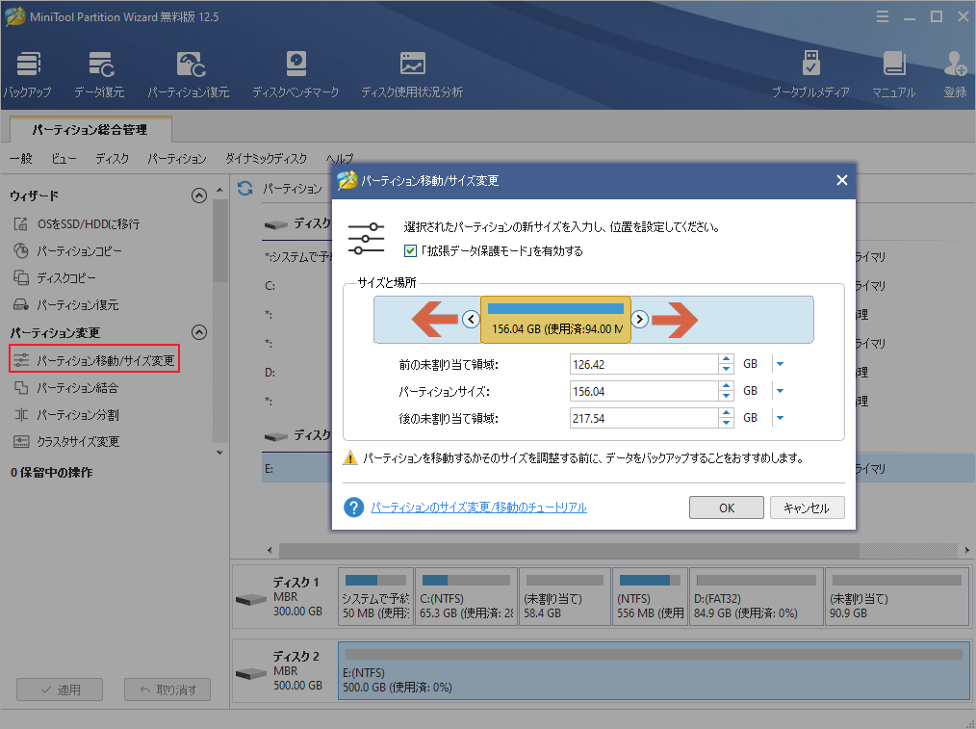The width and height of the screenshot is (976, 729).
Task: Collapse the パーティション変更 section
Action: (199, 333)
